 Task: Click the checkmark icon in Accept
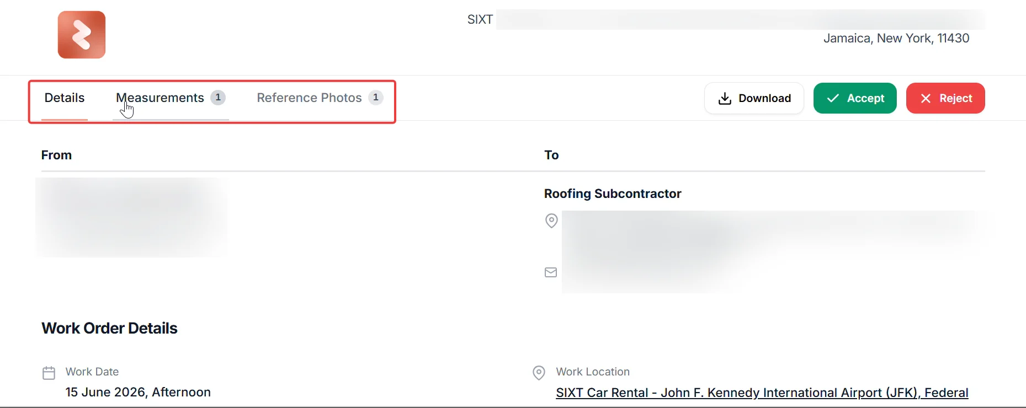coord(833,98)
